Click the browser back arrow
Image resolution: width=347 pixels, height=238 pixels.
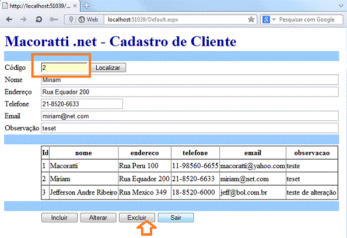click(9, 19)
